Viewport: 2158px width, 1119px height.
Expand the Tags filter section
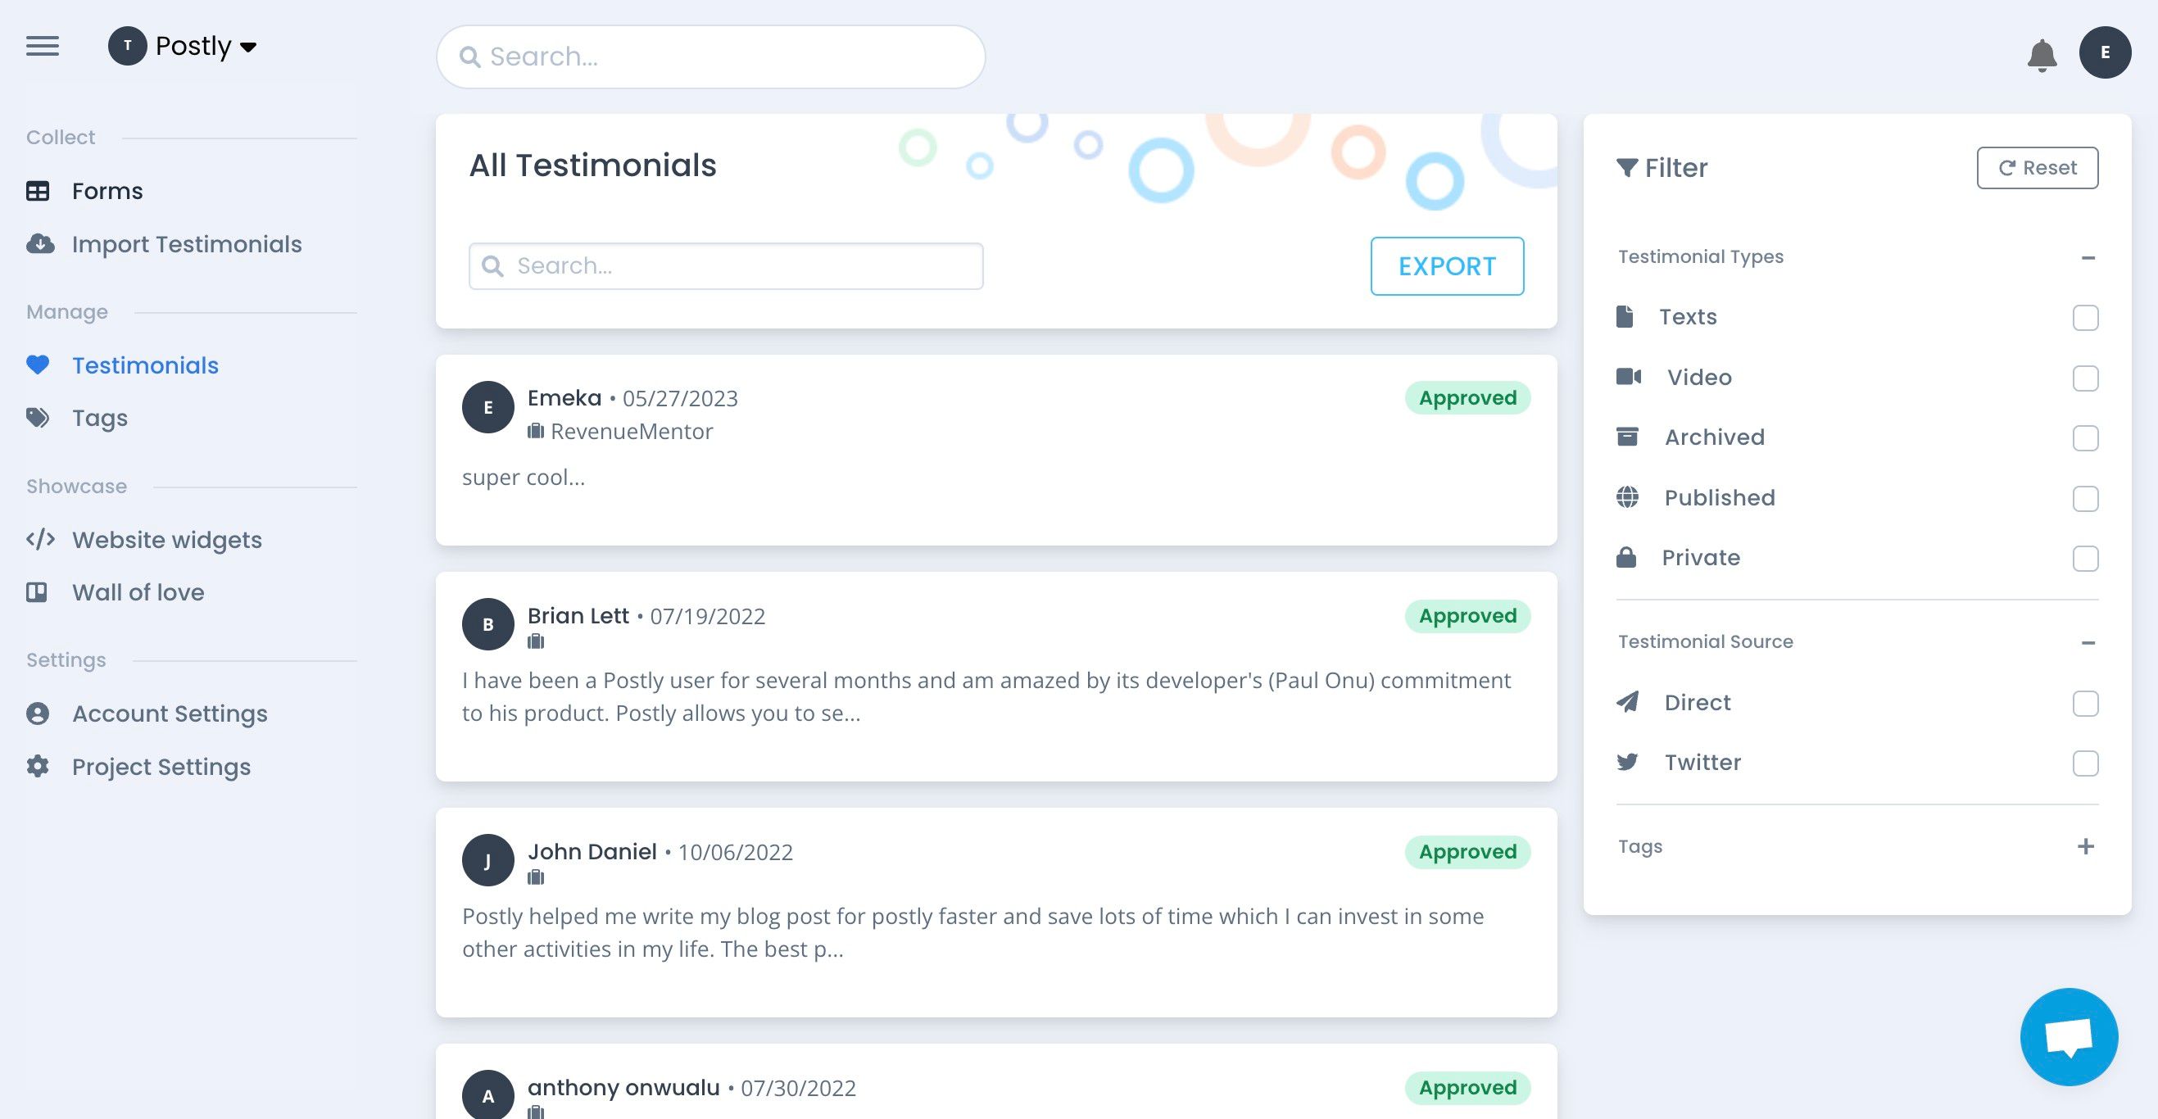[x=2086, y=846]
